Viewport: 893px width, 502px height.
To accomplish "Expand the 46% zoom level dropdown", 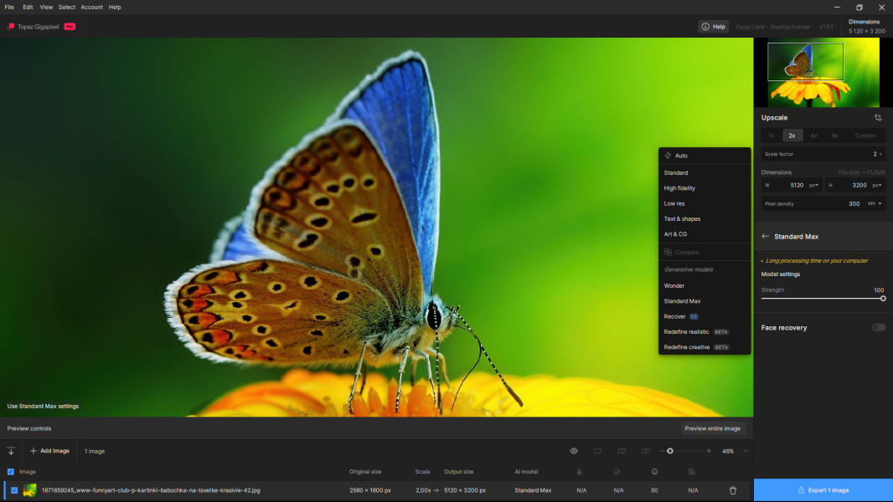I will 746,451.
